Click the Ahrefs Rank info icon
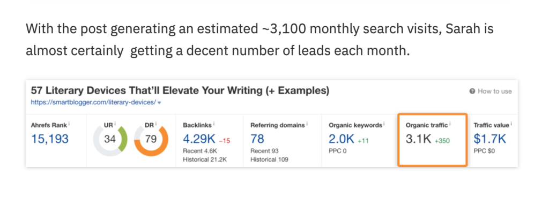 (69, 124)
